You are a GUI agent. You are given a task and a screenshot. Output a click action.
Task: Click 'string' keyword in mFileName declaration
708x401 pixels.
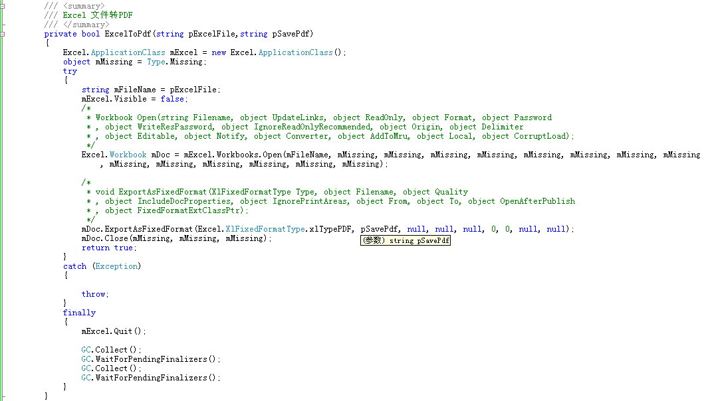point(95,90)
